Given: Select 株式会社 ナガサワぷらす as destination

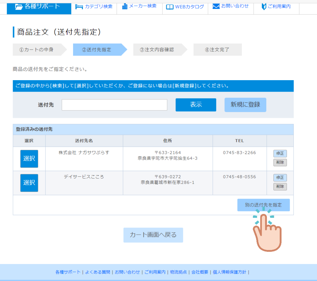Looking at the screenshot, I should click(x=29, y=159).
